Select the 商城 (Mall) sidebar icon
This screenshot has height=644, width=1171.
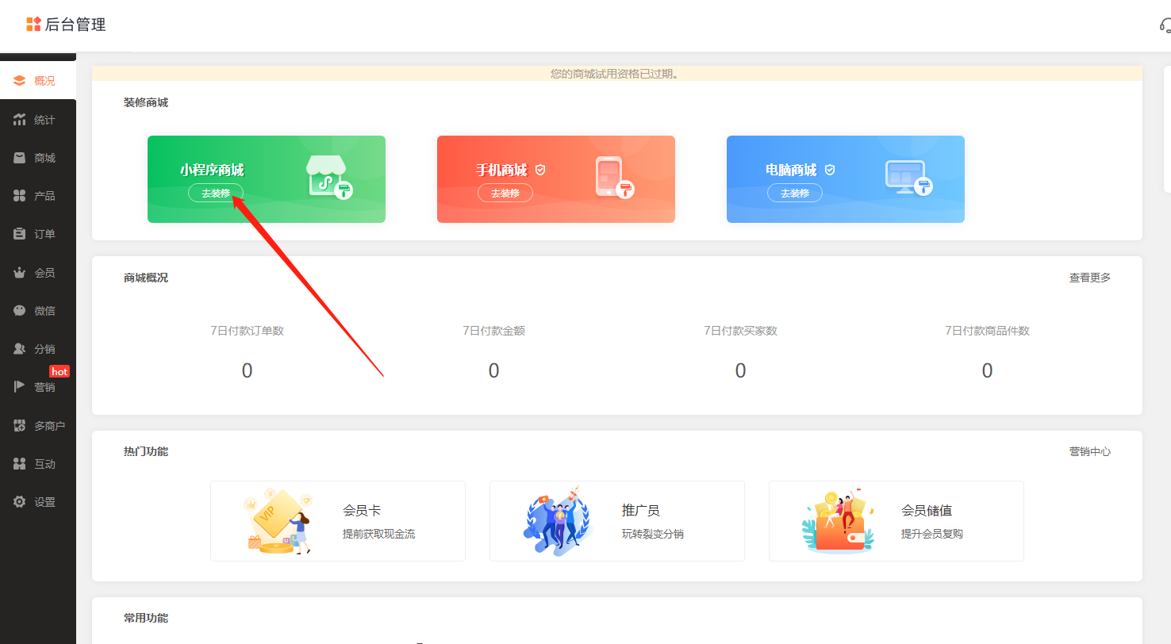37,157
